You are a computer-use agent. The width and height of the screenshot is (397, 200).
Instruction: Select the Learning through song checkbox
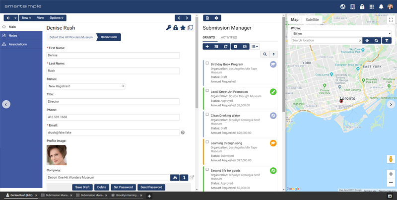pos(207,142)
